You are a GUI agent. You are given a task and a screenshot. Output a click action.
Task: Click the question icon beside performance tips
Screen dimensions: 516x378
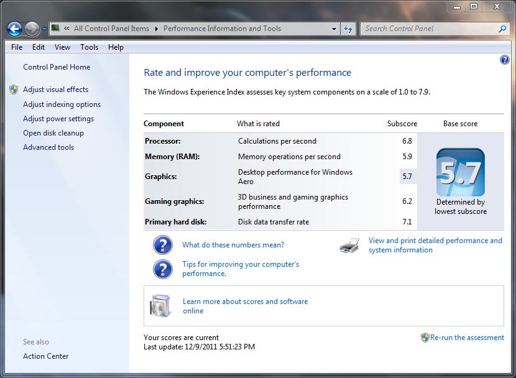point(162,269)
